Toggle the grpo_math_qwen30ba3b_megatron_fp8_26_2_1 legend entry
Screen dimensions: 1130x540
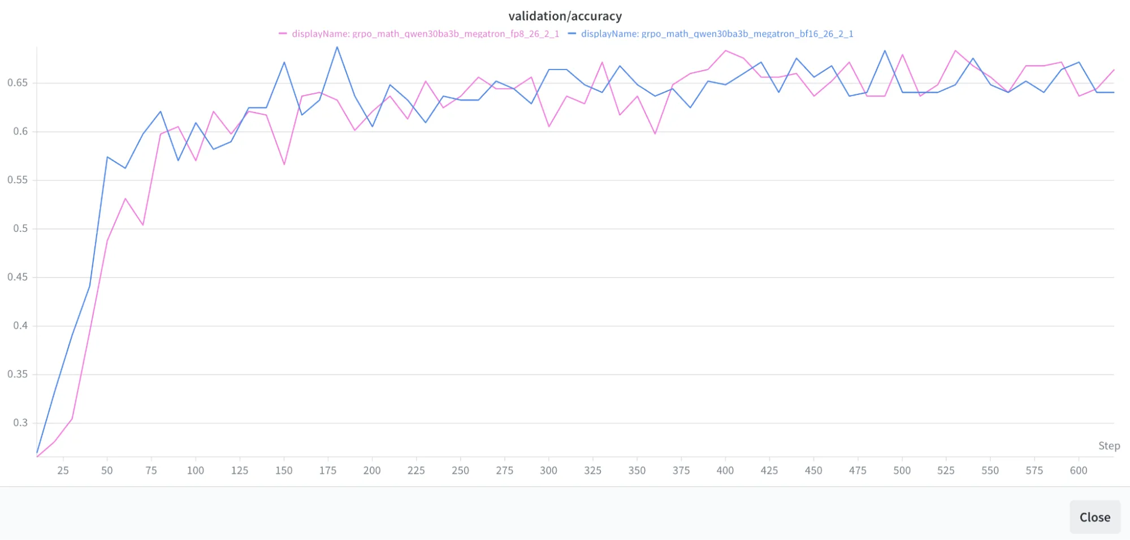pyautogui.click(x=424, y=33)
